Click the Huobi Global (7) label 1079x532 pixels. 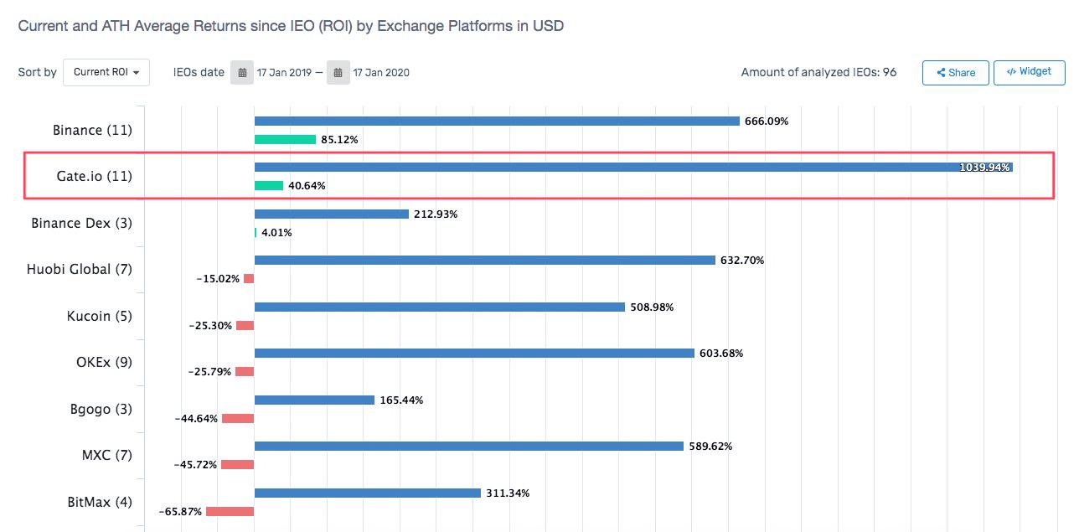point(80,269)
